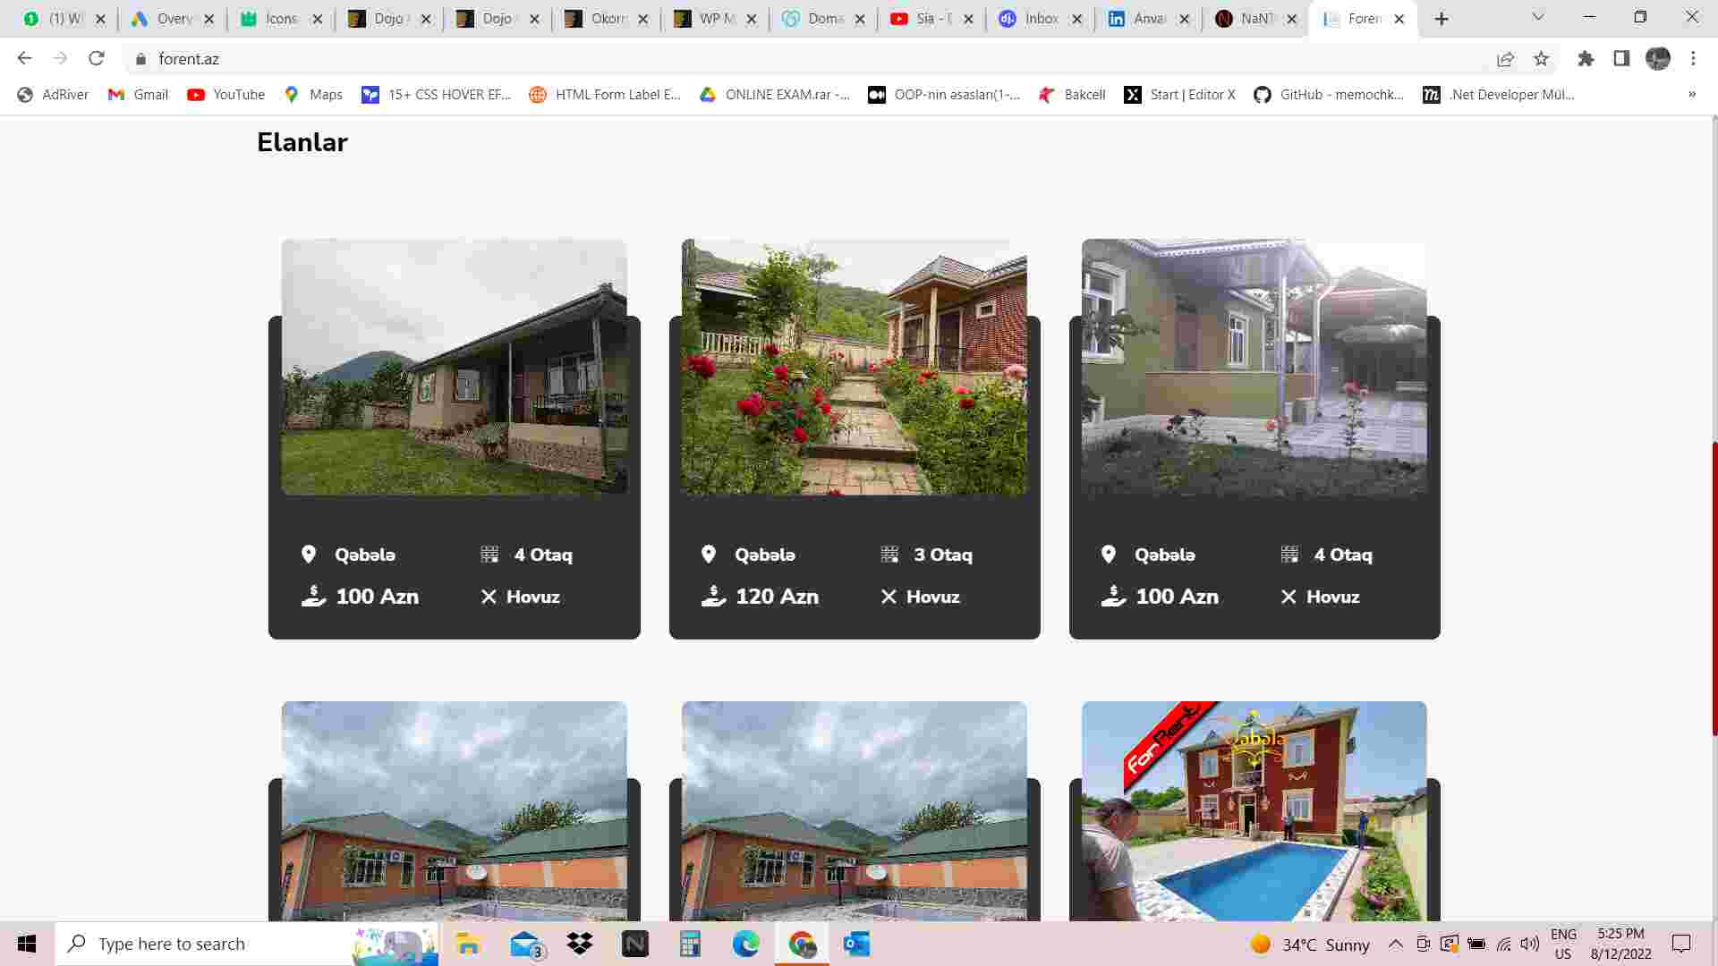Open Microsoft Edge from the taskbar

point(745,944)
